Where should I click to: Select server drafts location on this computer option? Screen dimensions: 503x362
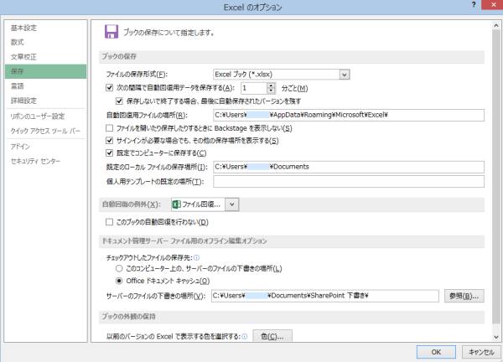coord(119,268)
